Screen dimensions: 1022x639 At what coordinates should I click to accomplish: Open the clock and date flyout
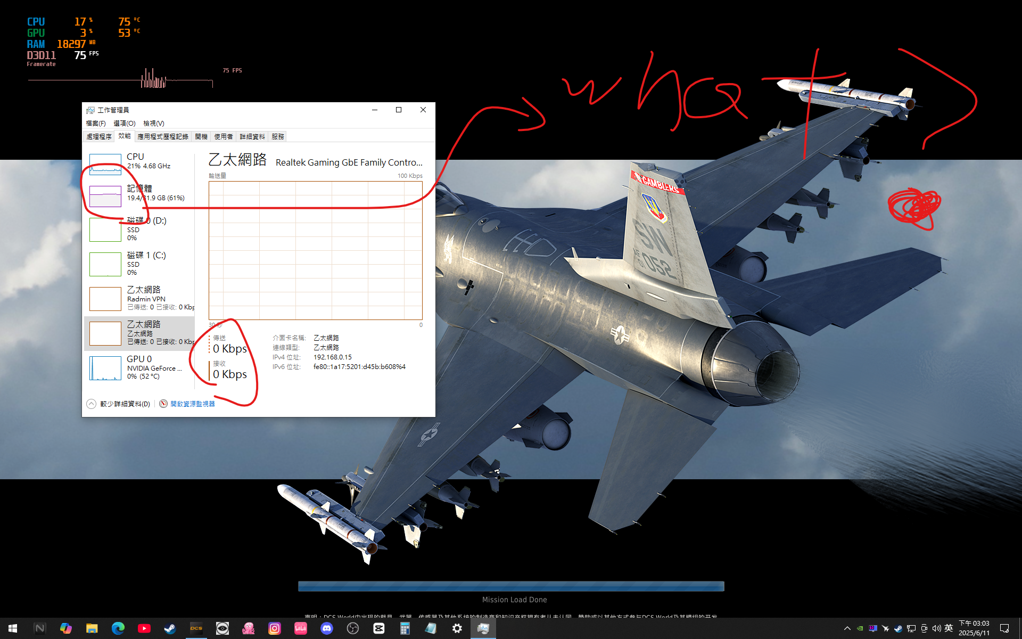pos(974,628)
